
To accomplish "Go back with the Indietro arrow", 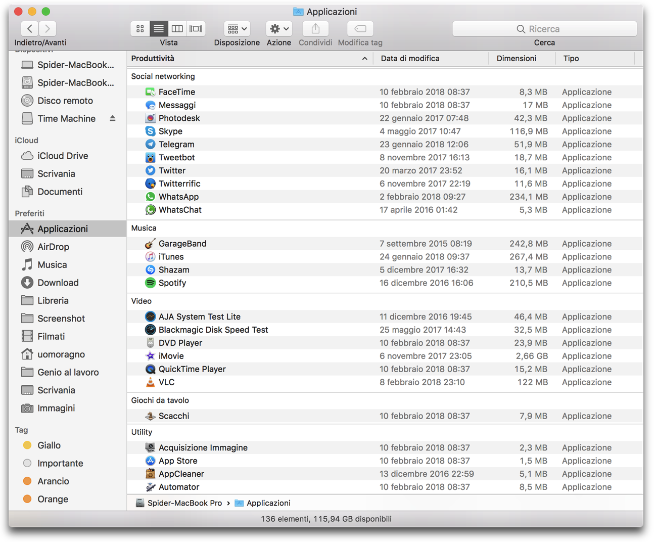I will (30, 29).
